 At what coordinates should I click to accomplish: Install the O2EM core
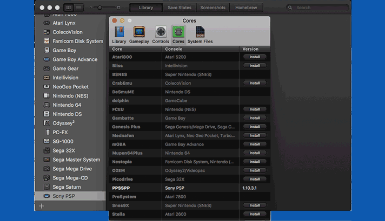[x=255, y=170]
